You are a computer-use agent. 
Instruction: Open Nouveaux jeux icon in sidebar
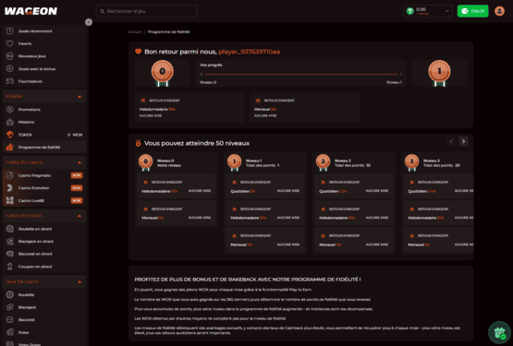(x=10, y=56)
